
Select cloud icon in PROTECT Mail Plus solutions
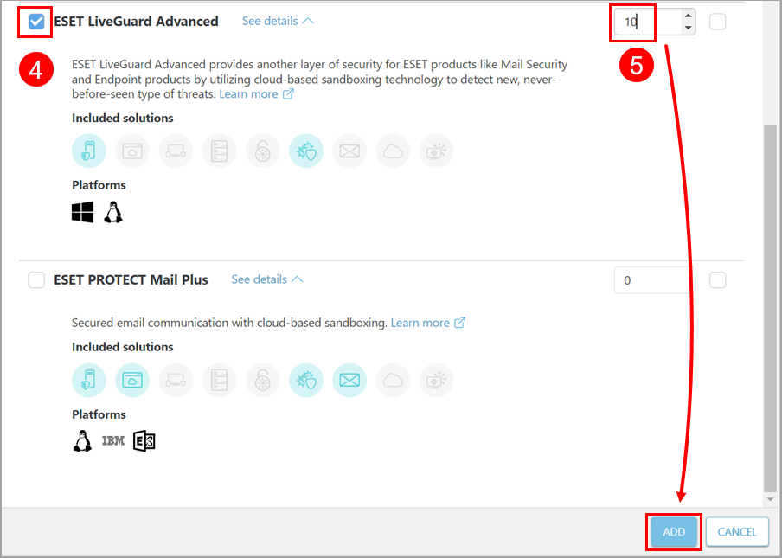point(393,380)
